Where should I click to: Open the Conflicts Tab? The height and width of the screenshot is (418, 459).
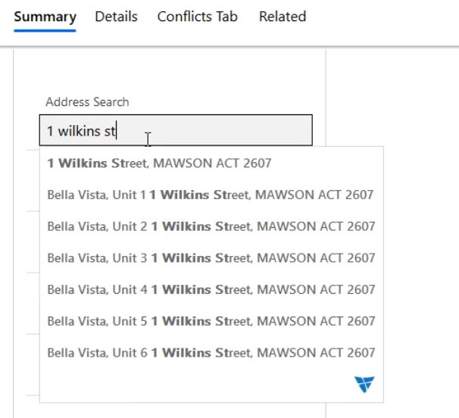point(198,17)
